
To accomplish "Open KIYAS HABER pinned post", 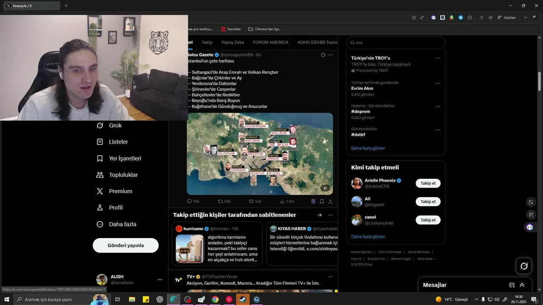I will click(x=302, y=244).
